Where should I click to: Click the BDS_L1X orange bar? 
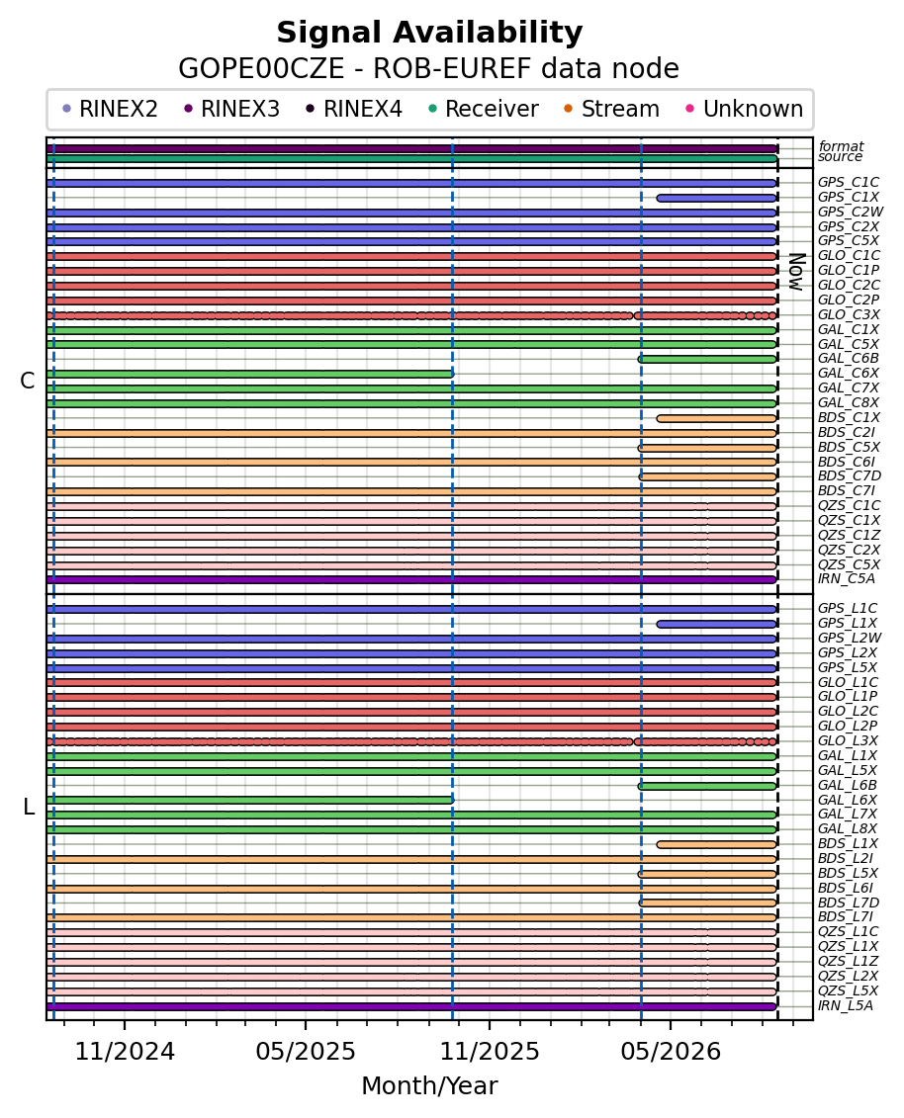pyautogui.click(x=716, y=844)
